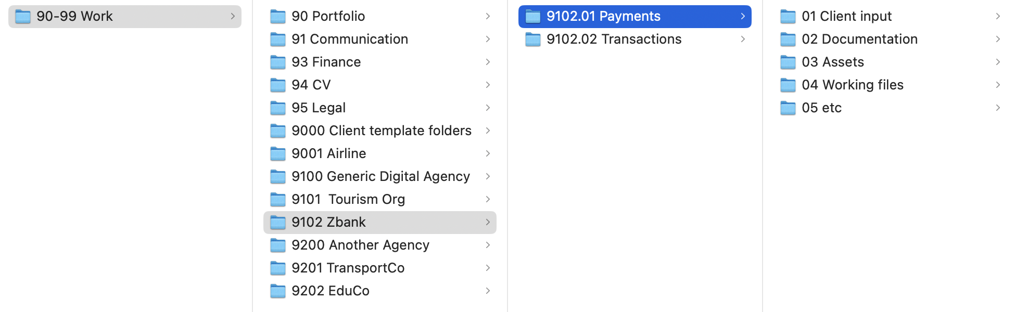This screenshot has width=1015, height=312.
Task: Select the 9101 Tourism Org folder
Action: 348,199
